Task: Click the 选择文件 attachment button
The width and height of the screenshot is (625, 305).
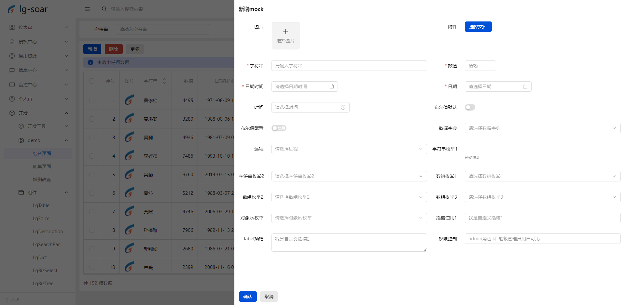Action: [478, 27]
